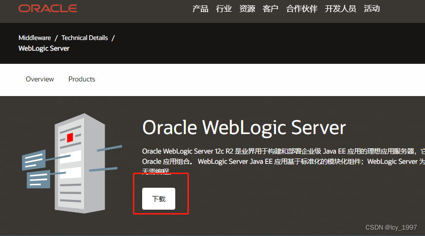Screen dimensions: 425x236
Task: Go to Middleware breadcrumb
Action: [x=35, y=38]
